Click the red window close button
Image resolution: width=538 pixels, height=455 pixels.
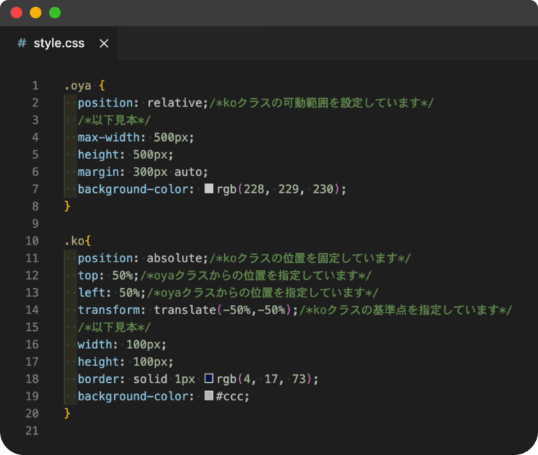click(17, 13)
